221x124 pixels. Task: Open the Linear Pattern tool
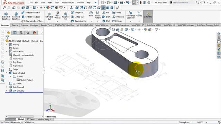click(x=98, y=15)
